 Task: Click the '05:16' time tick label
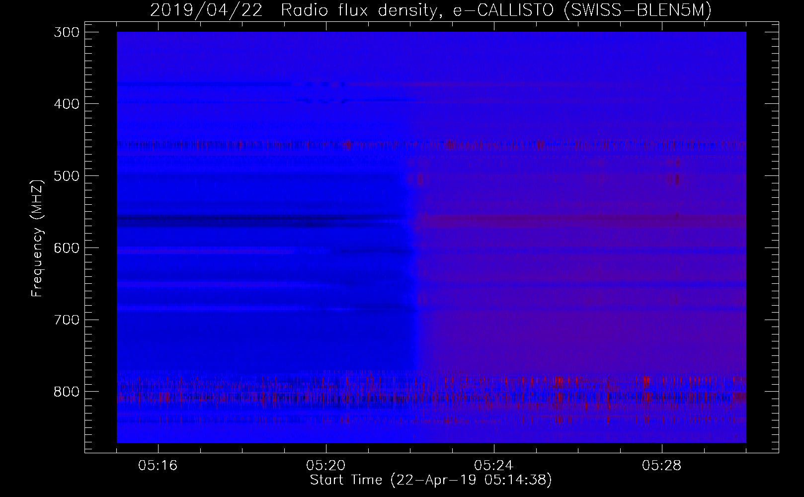coord(158,466)
